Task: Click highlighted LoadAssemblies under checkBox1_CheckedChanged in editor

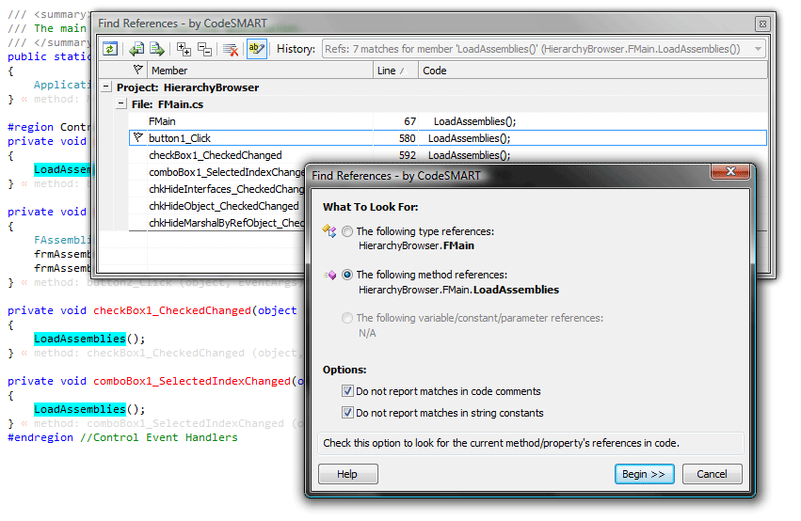Action: click(80, 339)
